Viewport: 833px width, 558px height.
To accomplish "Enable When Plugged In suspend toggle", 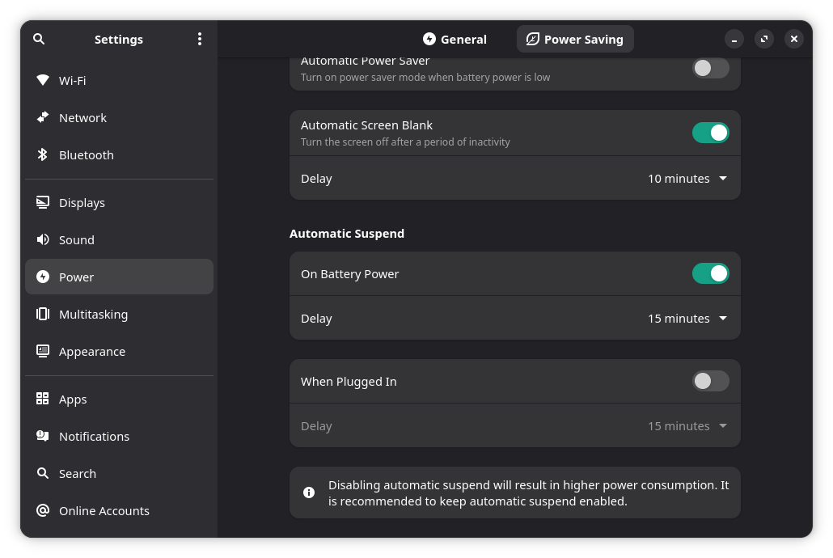I will [x=710, y=381].
